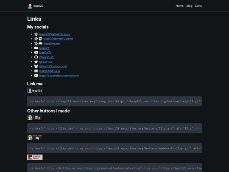Viewport: 229px width, 172px height.
Task: Click the Misskey icon beside leap@lea.pet
Action: coord(40,43)
